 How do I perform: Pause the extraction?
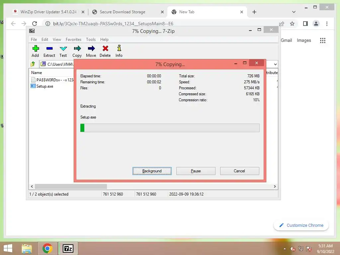pyautogui.click(x=196, y=171)
